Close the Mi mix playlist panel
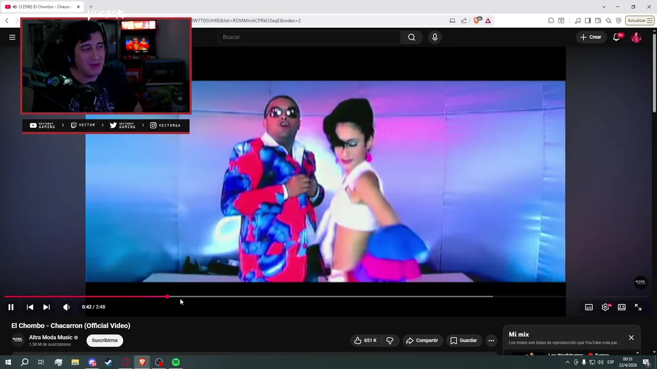Screen dimensions: 657x369 click(x=631, y=338)
